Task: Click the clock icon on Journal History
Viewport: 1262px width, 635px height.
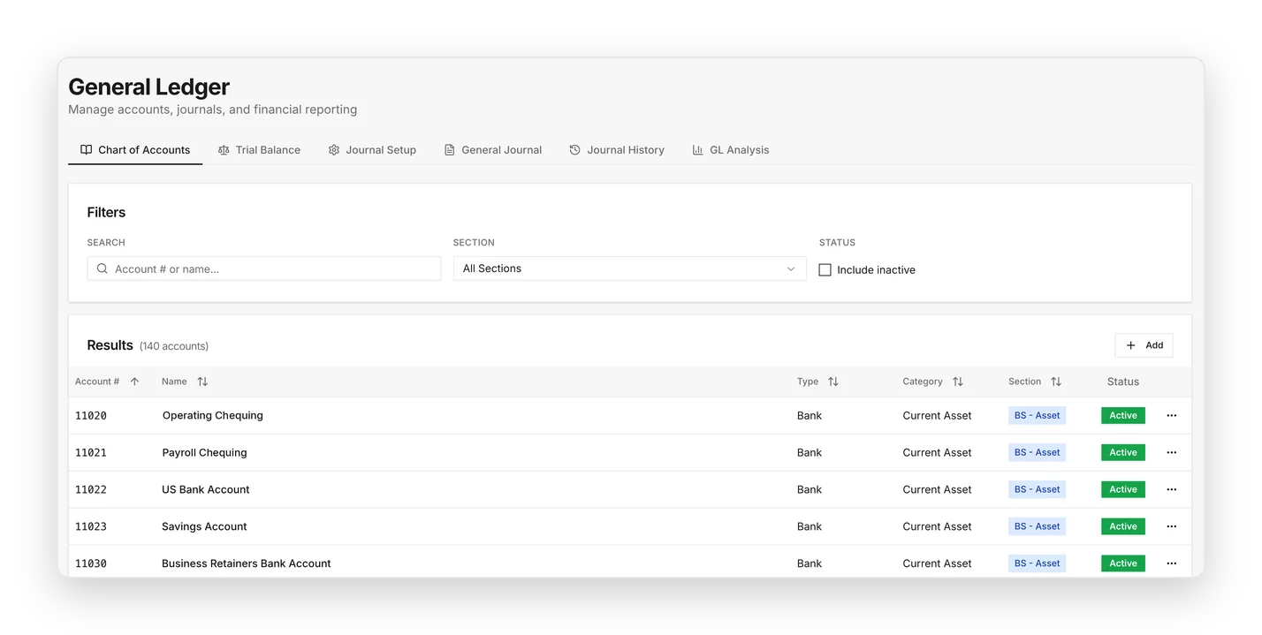Action: pyautogui.click(x=575, y=150)
